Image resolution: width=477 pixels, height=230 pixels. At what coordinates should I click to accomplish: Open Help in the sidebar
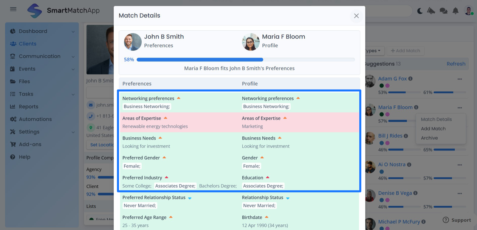point(24,157)
